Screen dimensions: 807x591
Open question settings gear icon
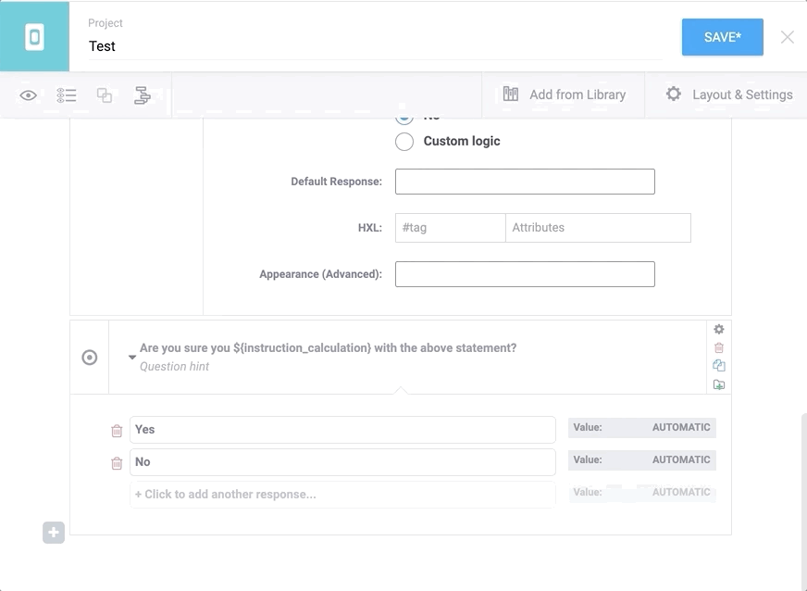click(719, 329)
